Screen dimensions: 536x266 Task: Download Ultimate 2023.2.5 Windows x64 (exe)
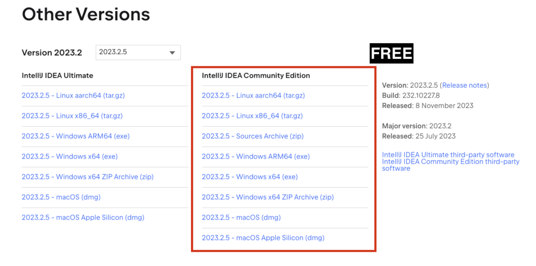tap(70, 156)
